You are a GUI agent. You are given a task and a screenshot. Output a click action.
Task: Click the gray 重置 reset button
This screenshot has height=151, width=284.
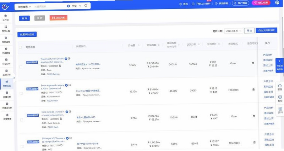pyautogui.click(x=40, y=18)
